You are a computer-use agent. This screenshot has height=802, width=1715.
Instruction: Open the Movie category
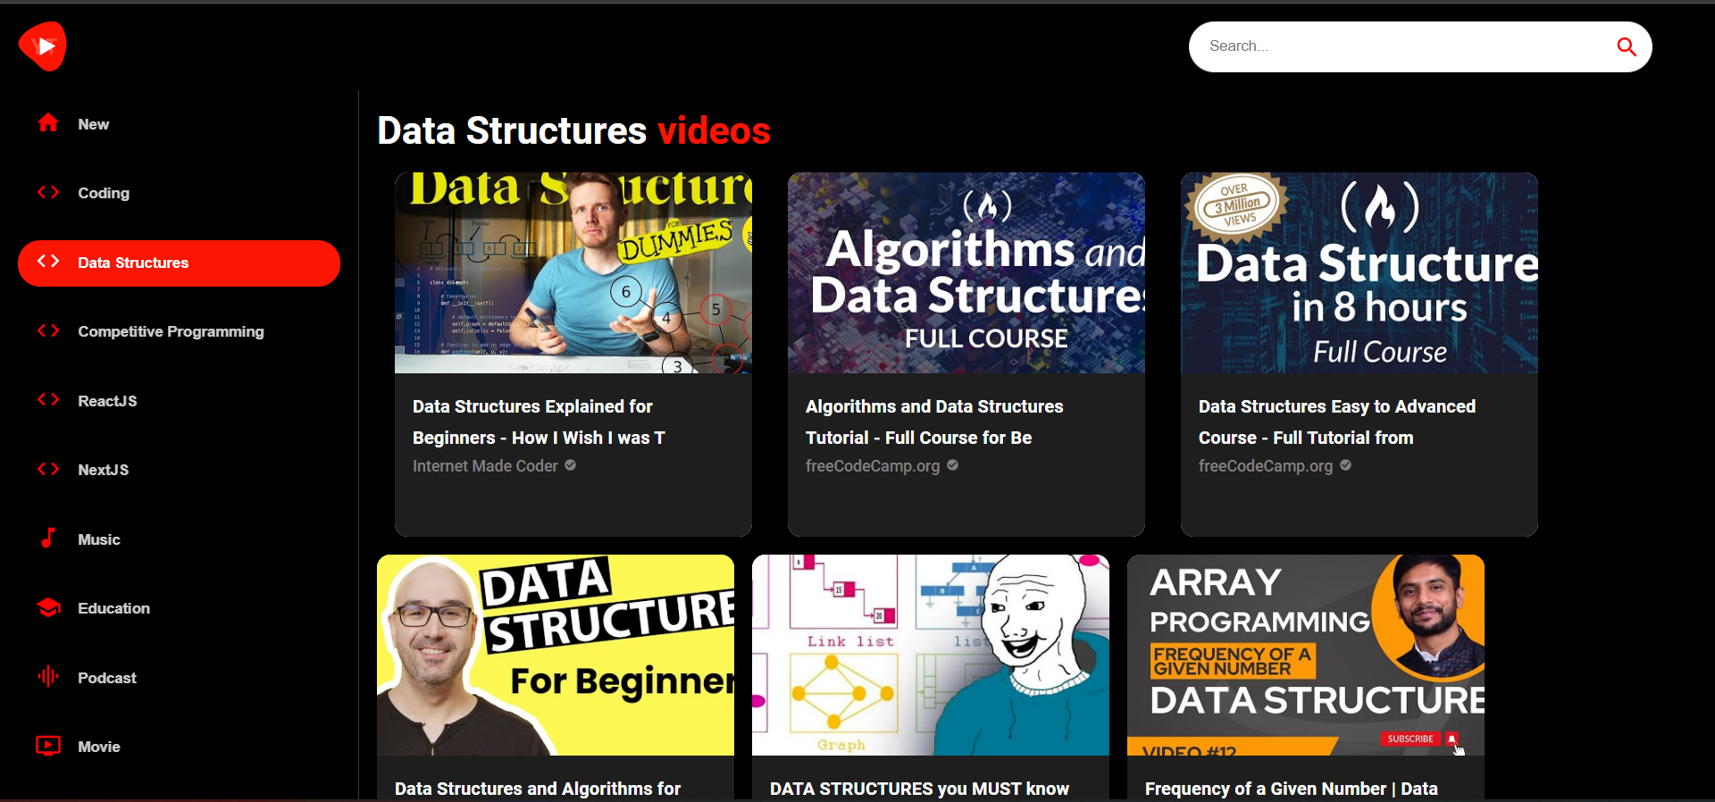click(179, 747)
